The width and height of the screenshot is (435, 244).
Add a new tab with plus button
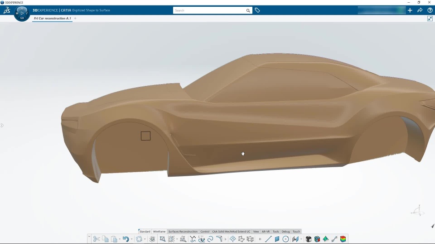coord(75,18)
